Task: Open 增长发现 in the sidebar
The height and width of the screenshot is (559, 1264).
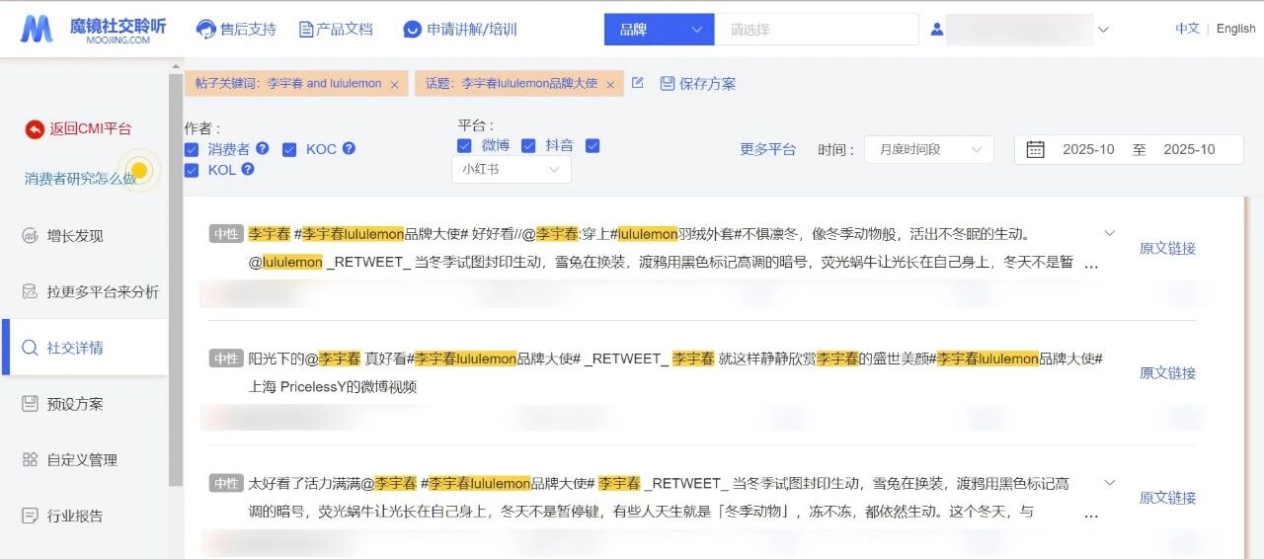Action: 75,236
